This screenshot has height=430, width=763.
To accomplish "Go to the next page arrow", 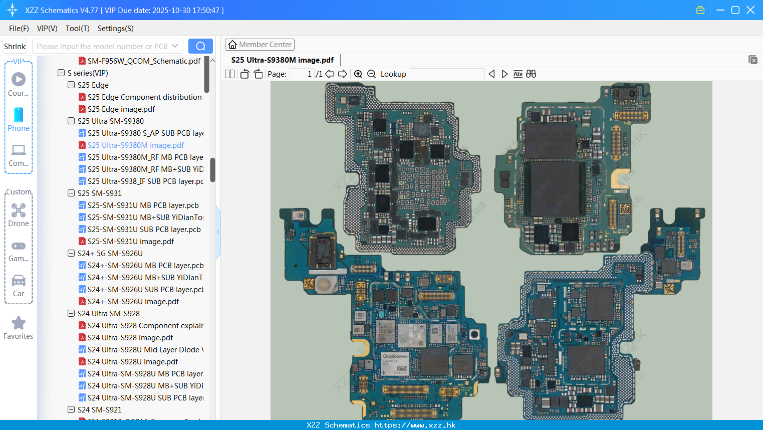I will point(343,74).
